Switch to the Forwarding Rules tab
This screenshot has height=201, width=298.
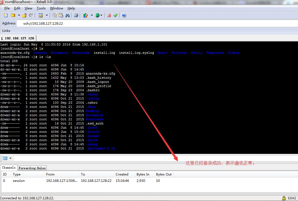[32, 168]
